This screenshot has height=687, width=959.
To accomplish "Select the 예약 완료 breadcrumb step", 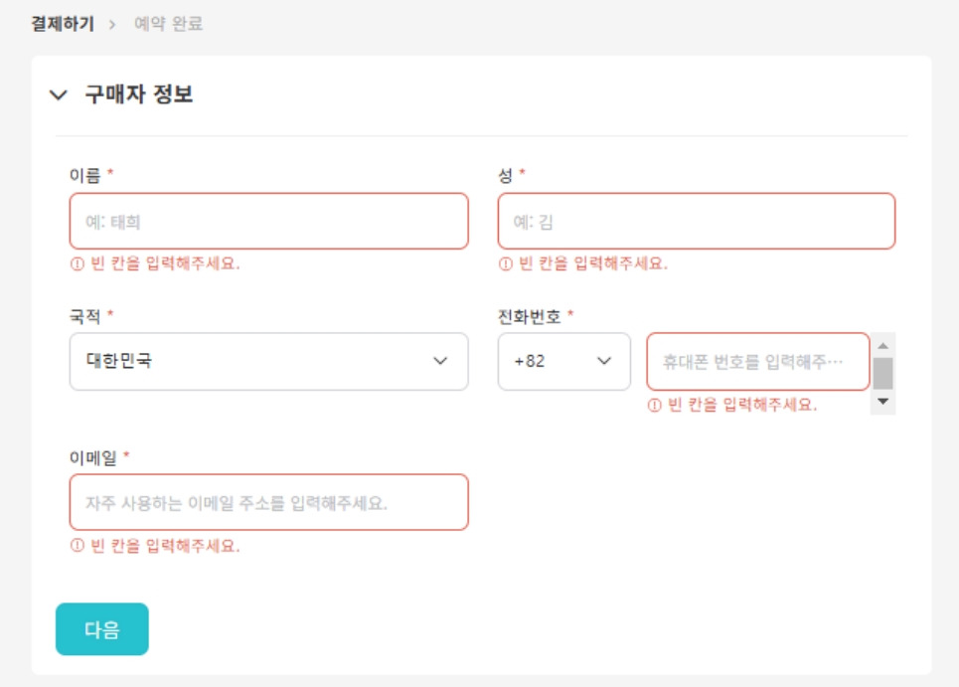I will tap(169, 24).
